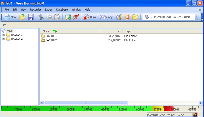The height and width of the screenshot is (117, 204).
Task: Expand BACKUP1 folder in tree
Action: coord(3,35)
